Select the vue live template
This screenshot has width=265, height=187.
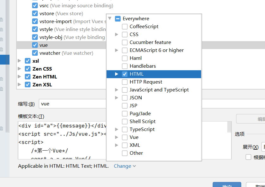pos(44,45)
